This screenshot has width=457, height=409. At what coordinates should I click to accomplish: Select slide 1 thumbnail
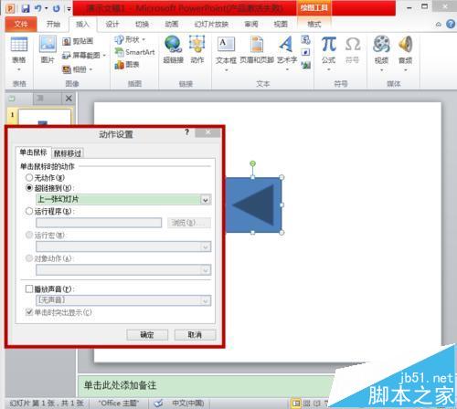(45, 117)
